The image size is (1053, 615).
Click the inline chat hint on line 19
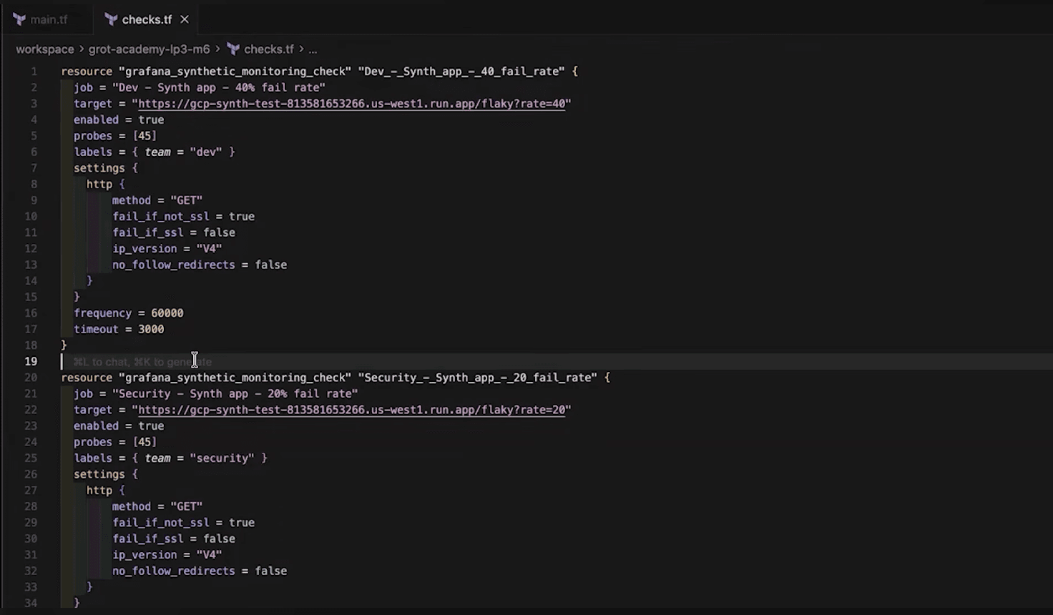142,362
